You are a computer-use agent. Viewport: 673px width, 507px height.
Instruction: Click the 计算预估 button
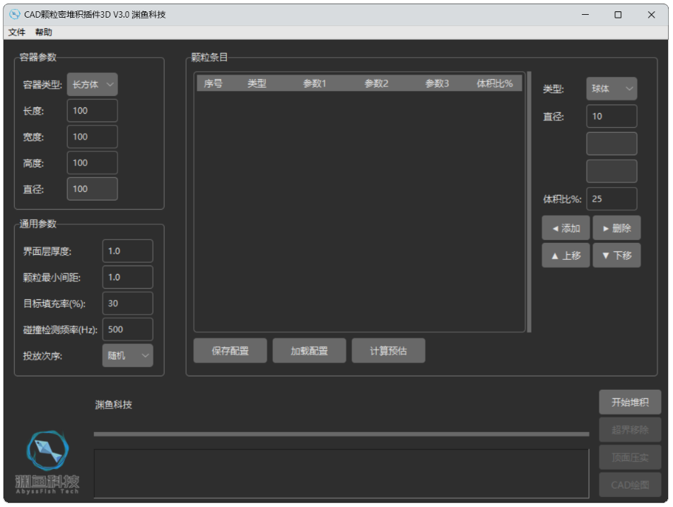pyautogui.click(x=388, y=350)
